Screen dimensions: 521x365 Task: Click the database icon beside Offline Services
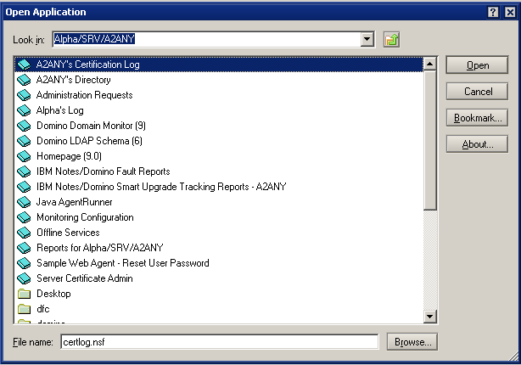click(x=24, y=233)
